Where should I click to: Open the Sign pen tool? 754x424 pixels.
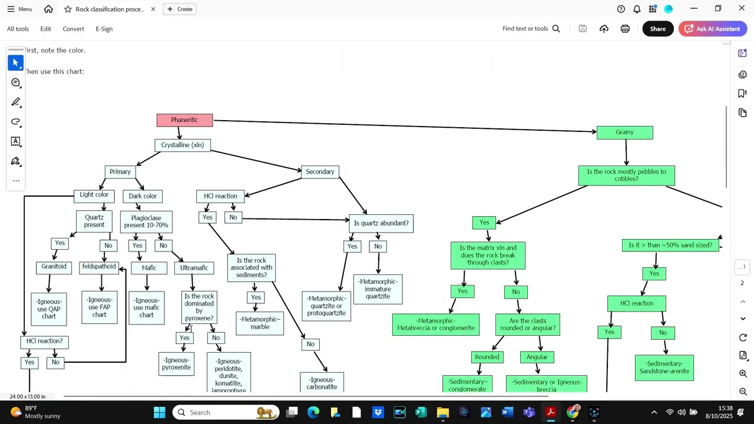point(16,161)
